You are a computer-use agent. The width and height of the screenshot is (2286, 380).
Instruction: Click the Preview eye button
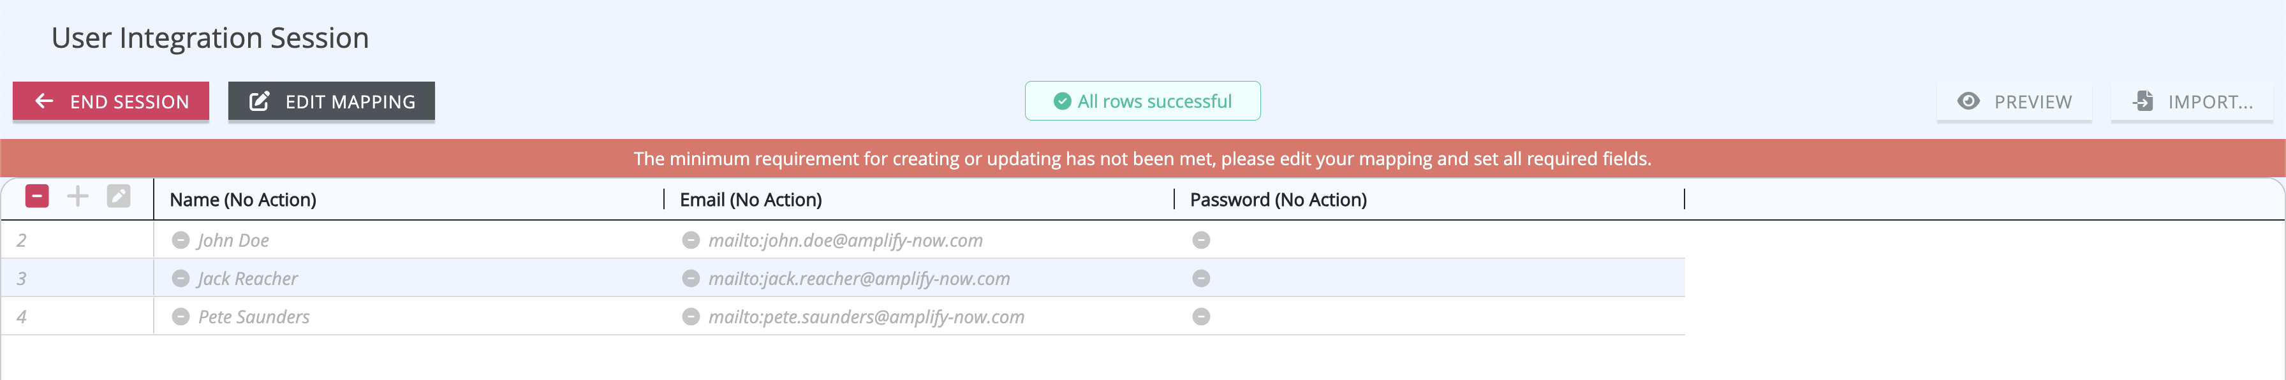point(2014,101)
